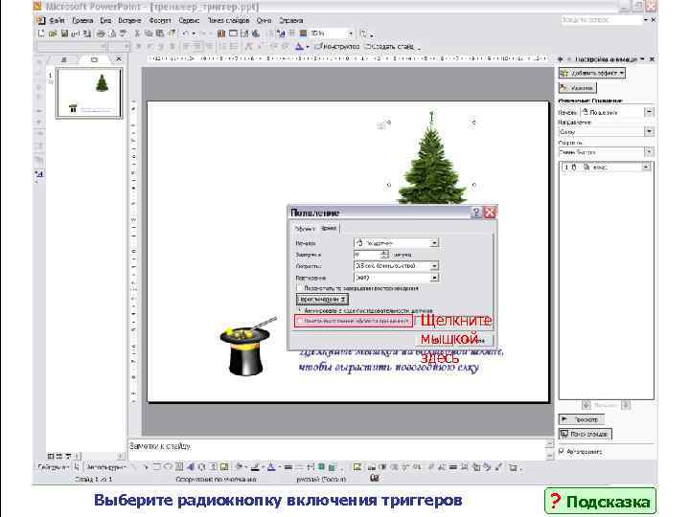This screenshot has height=517, width=690.
Task: Open the font size combo box
Action: [x=119, y=46]
